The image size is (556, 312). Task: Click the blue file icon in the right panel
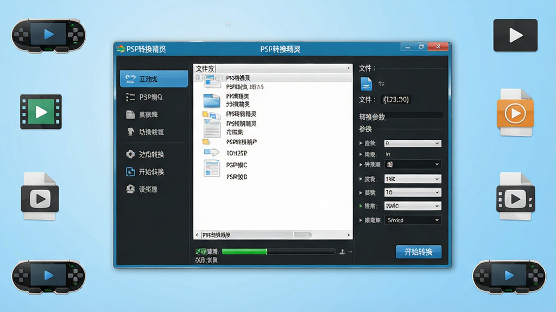point(366,84)
